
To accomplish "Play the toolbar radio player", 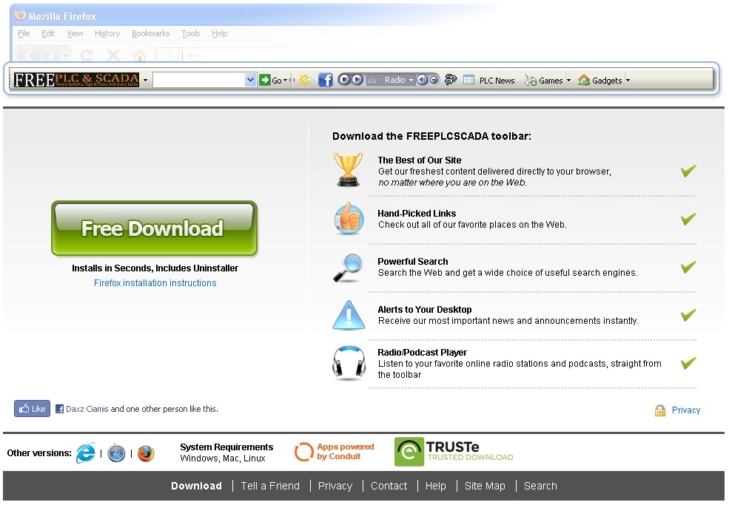I will point(357,80).
